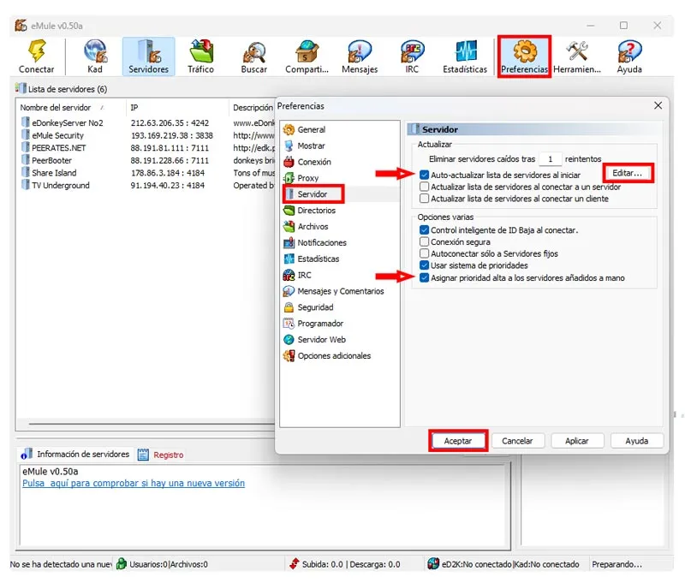Click the Editar... button
Viewport: 685px width, 583px height.
pos(628,173)
